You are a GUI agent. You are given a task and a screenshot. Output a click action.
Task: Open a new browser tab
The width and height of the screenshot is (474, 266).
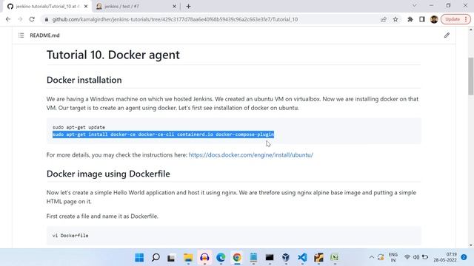188,7
